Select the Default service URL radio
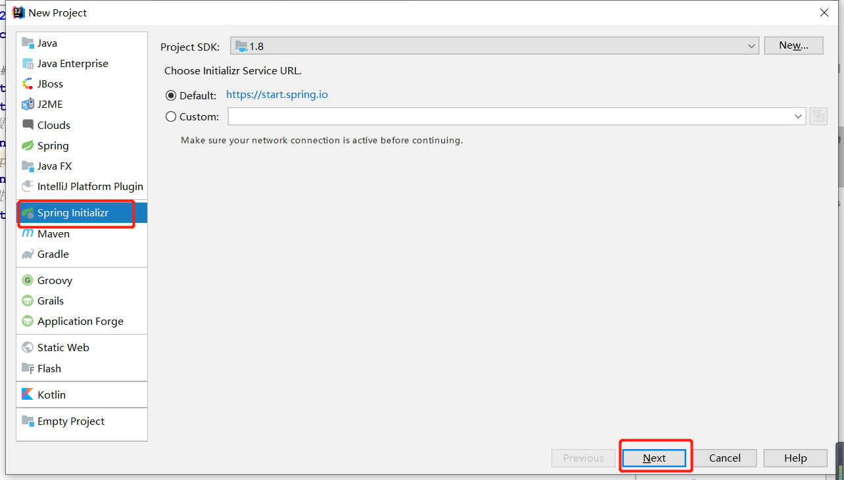This screenshot has width=844, height=480. pos(171,95)
